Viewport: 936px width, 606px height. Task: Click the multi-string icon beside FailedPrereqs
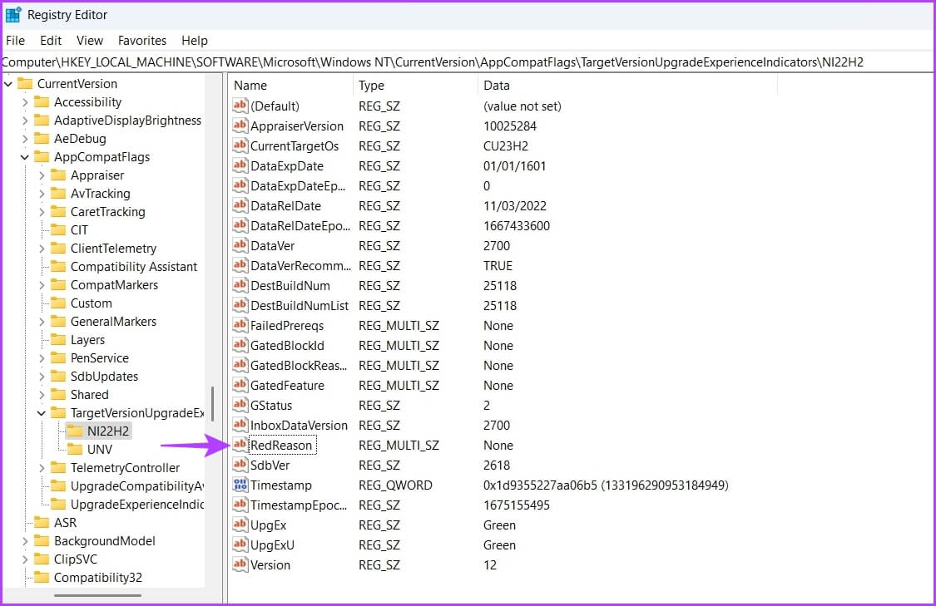coord(240,325)
